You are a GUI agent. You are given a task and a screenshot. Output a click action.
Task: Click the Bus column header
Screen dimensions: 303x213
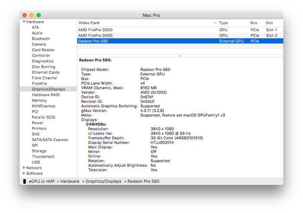pyautogui.click(x=254, y=23)
